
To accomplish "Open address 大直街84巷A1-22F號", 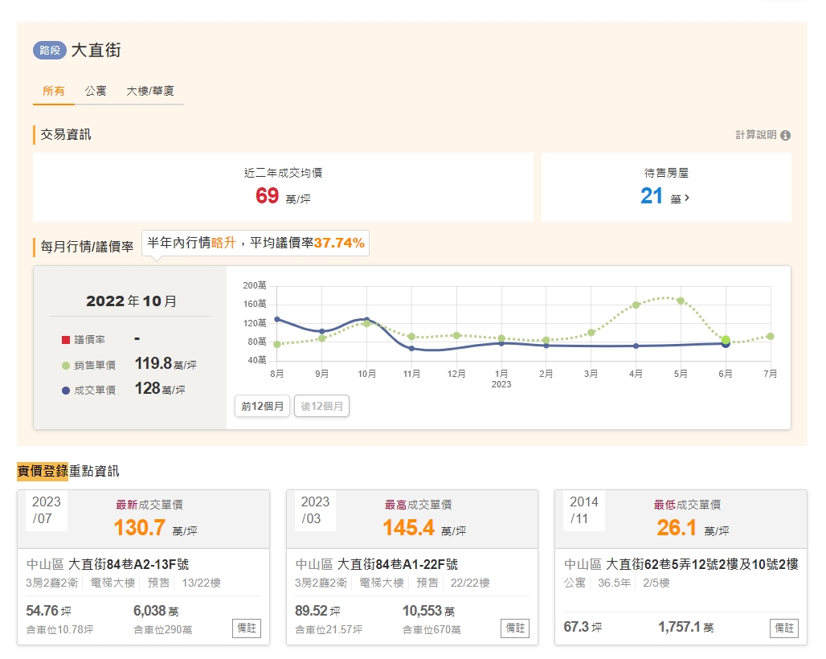I will 397,565.
